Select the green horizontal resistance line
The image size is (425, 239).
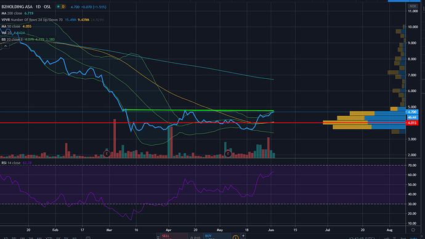[x=199, y=110]
